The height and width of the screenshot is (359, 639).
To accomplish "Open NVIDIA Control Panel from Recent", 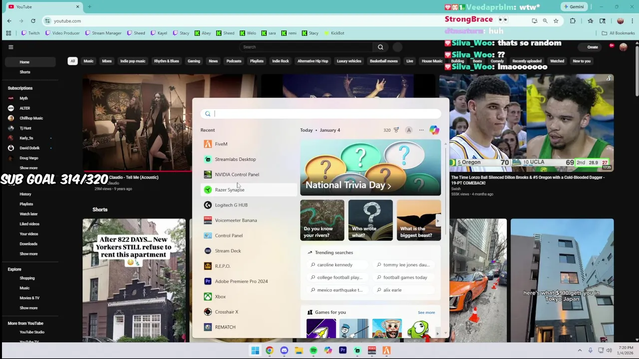I will 249,175.
